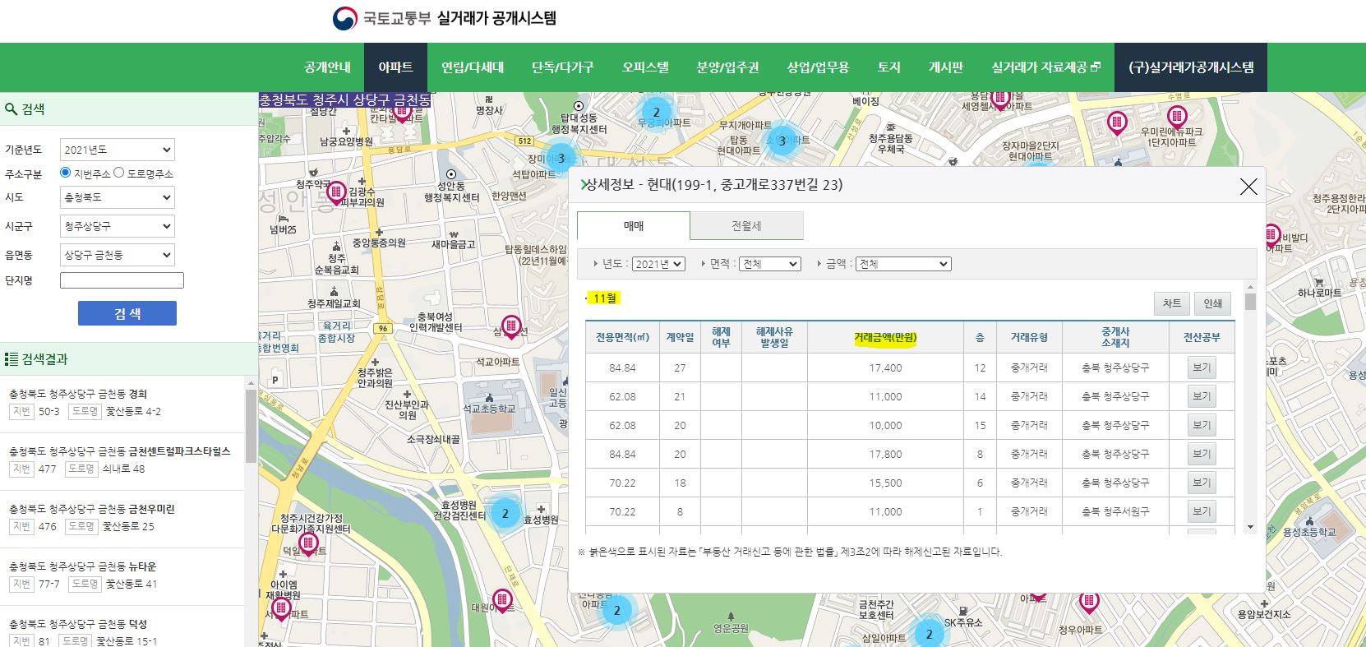Click the apartment marker above 우미린에듀파크 1단지
This screenshot has height=647, width=1366.
coord(1177,117)
